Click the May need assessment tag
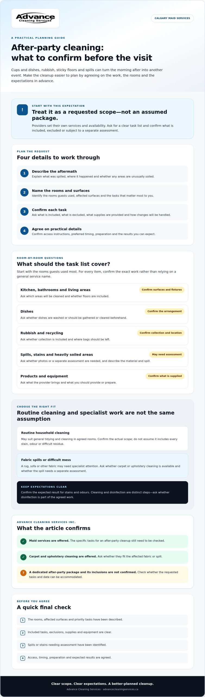 167,354
